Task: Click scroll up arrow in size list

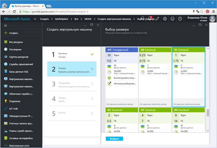Action: (208, 48)
